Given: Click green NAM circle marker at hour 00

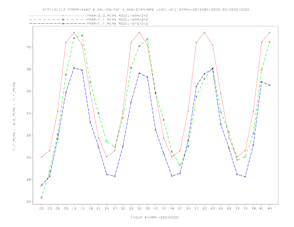Looking at the screenshot, I should coord(42,198).
